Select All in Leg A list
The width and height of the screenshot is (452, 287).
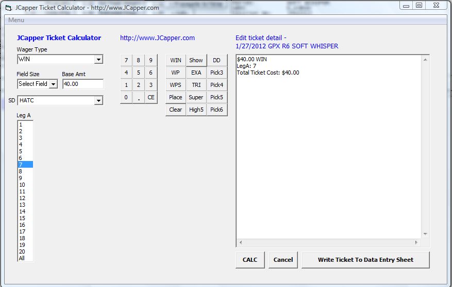pos(25,258)
